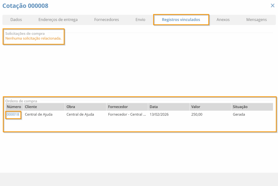Screen dimensions: 278x186
Task: Select the Envio tab
Action: pos(140,20)
